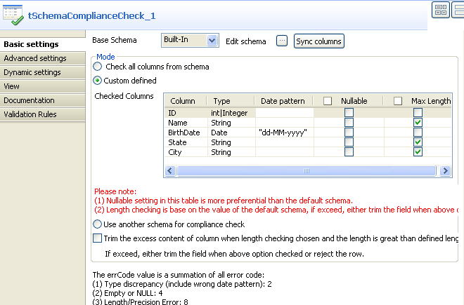Open the Advanced settings tab

point(43,58)
